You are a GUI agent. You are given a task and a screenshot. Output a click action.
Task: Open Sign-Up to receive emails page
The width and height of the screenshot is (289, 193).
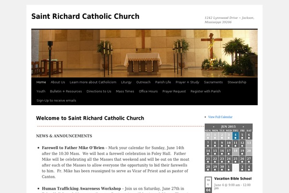[x=56, y=100]
